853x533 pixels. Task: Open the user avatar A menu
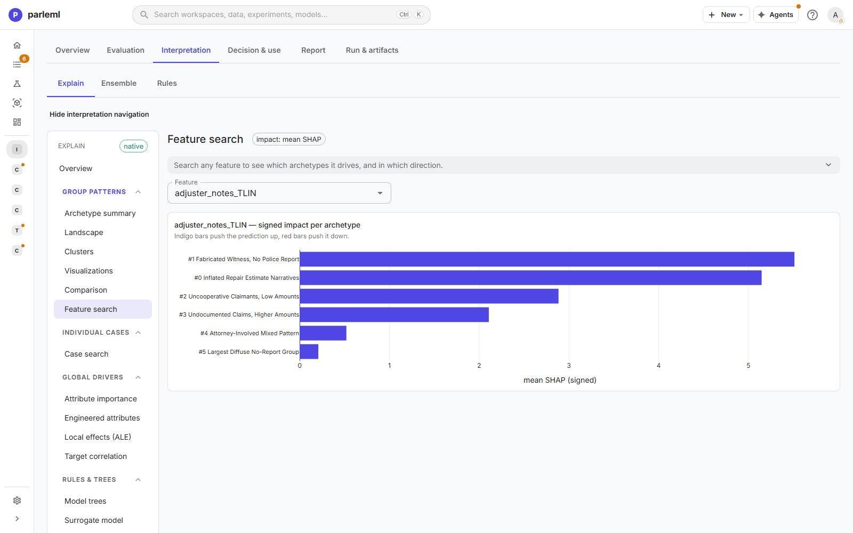click(835, 15)
